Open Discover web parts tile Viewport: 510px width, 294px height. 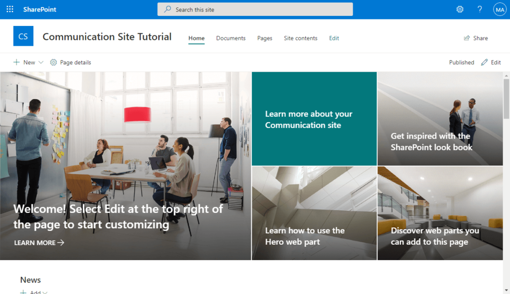click(x=440, y=213)
